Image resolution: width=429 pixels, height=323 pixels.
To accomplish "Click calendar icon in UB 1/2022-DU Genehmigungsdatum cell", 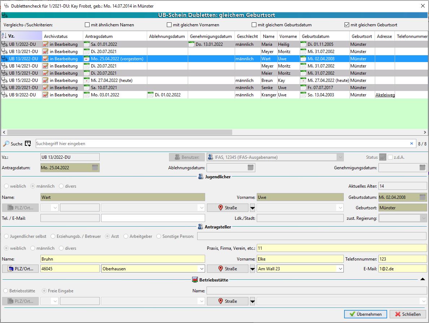I will point(191,44).
